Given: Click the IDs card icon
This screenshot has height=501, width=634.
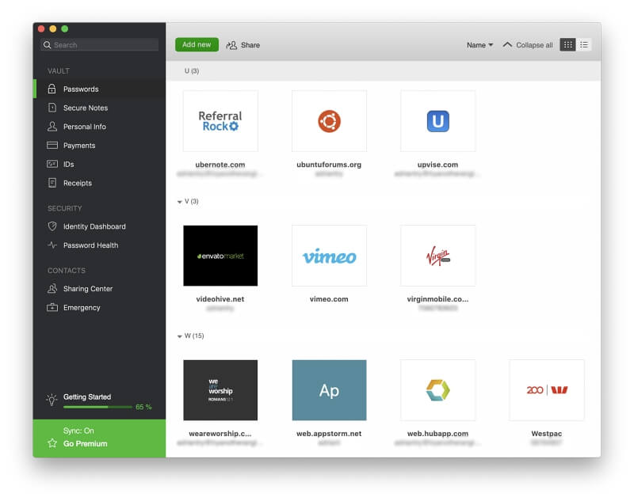Looking at the screenshot, I should [52, 164].
